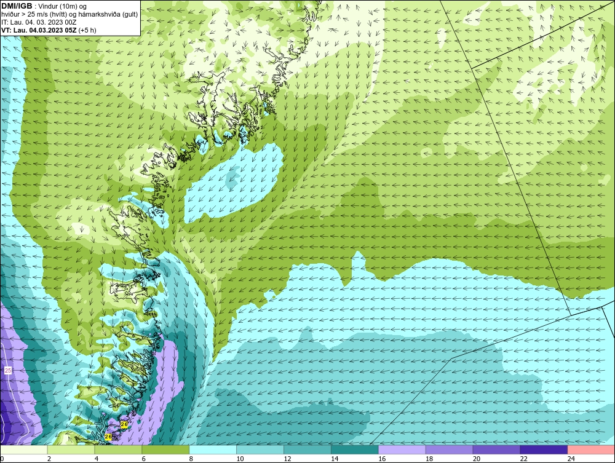Viewport: 615px width, 463px height.
Task: Click the legend scale number 12
Action: (287, 459)
